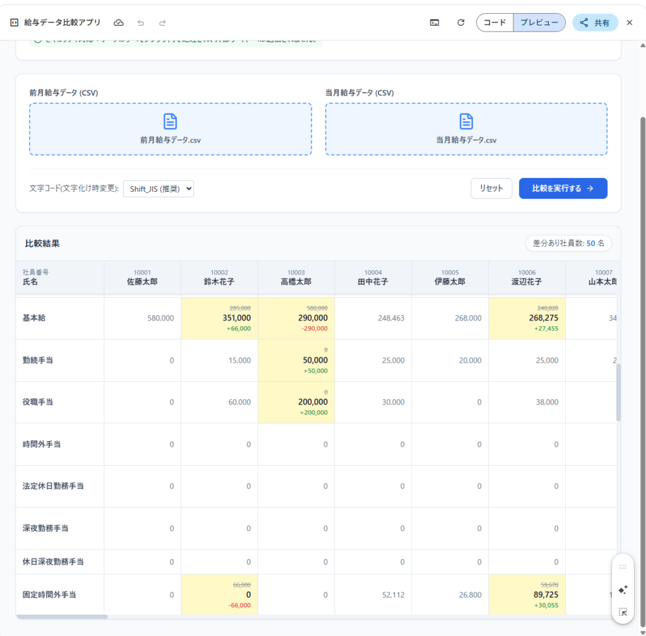Viewport: 646px width, 636px height.
Task: Click the drag handle dots on floating toolbar
Action: (623, 567)
